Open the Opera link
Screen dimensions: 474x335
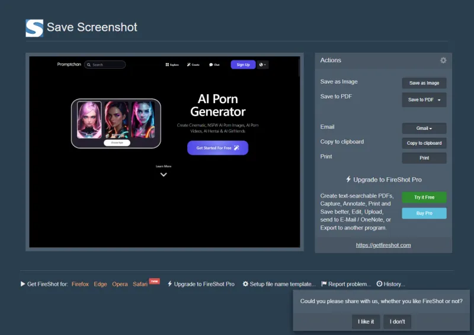pos(120,284)
